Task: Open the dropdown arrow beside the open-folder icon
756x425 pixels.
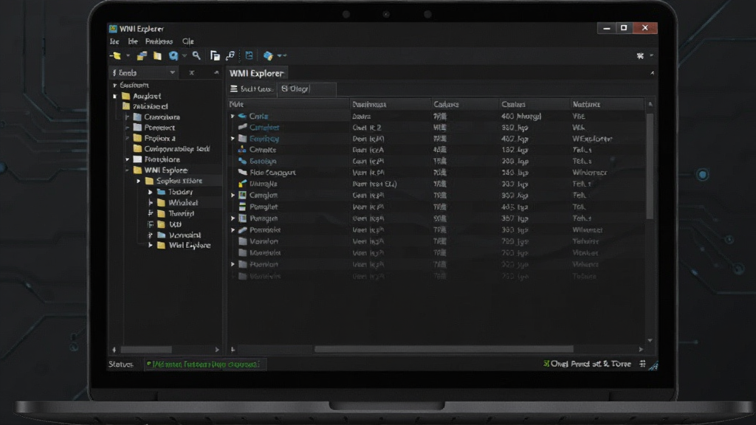Action: pyautogui.click(x=128, y=56)
